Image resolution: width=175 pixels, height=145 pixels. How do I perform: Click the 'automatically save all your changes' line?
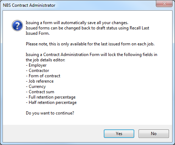(77, 23)
